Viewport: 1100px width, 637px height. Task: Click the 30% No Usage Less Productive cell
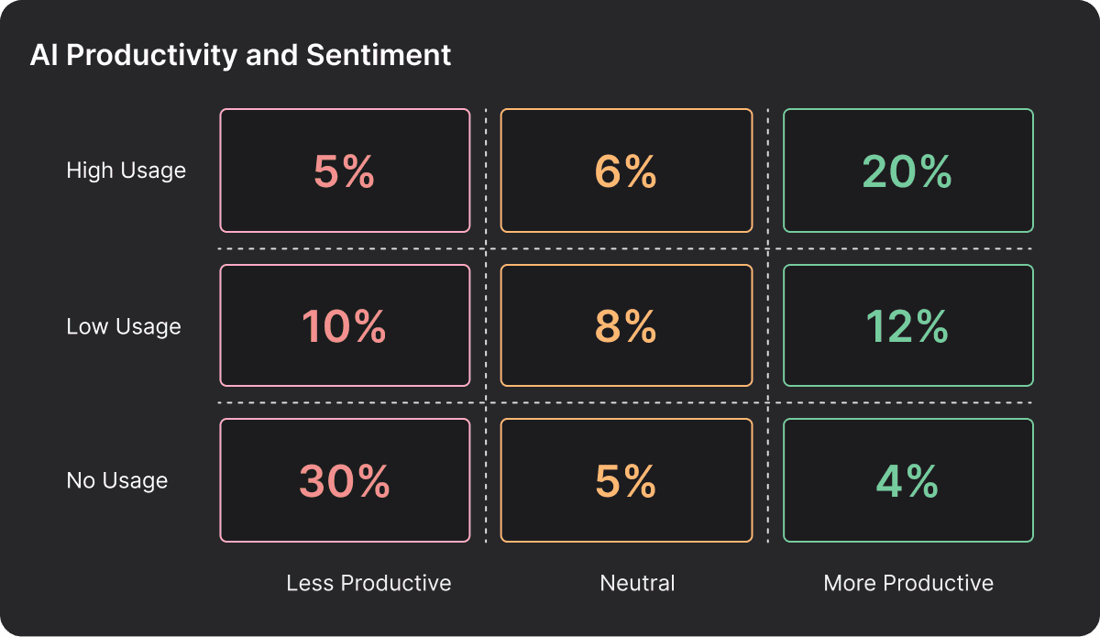[345, 480]
